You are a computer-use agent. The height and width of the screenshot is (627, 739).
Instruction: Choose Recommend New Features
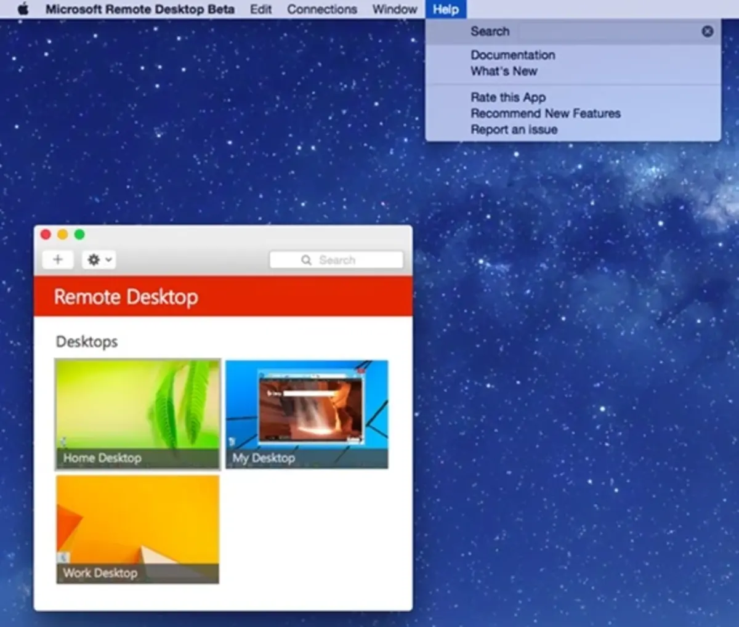pyautogui.click(x=546, y=113)
